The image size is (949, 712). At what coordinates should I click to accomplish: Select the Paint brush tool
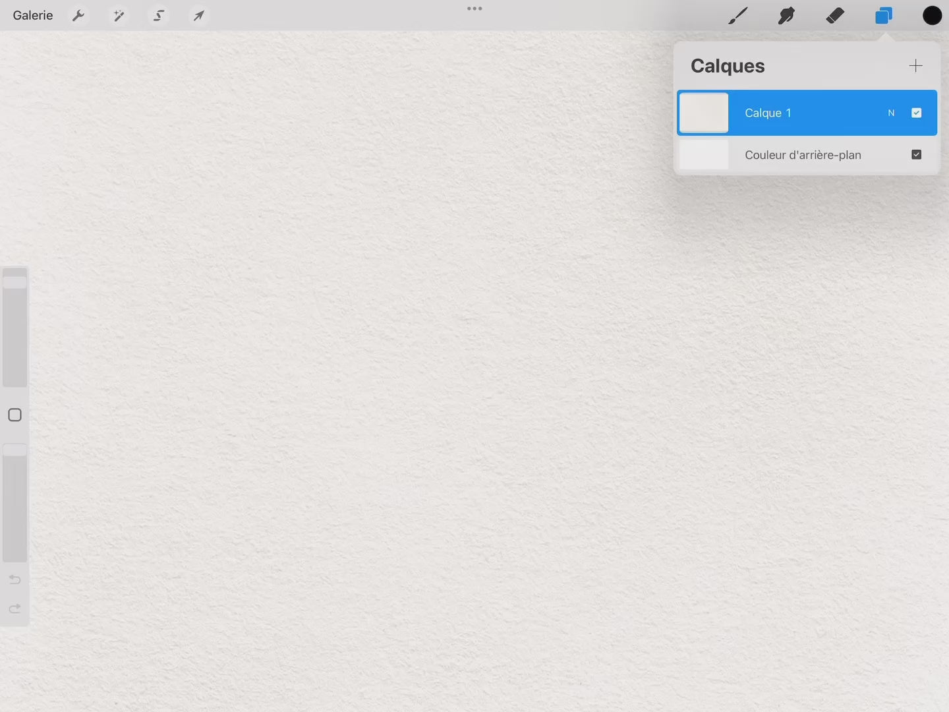[x=737, y=15]
